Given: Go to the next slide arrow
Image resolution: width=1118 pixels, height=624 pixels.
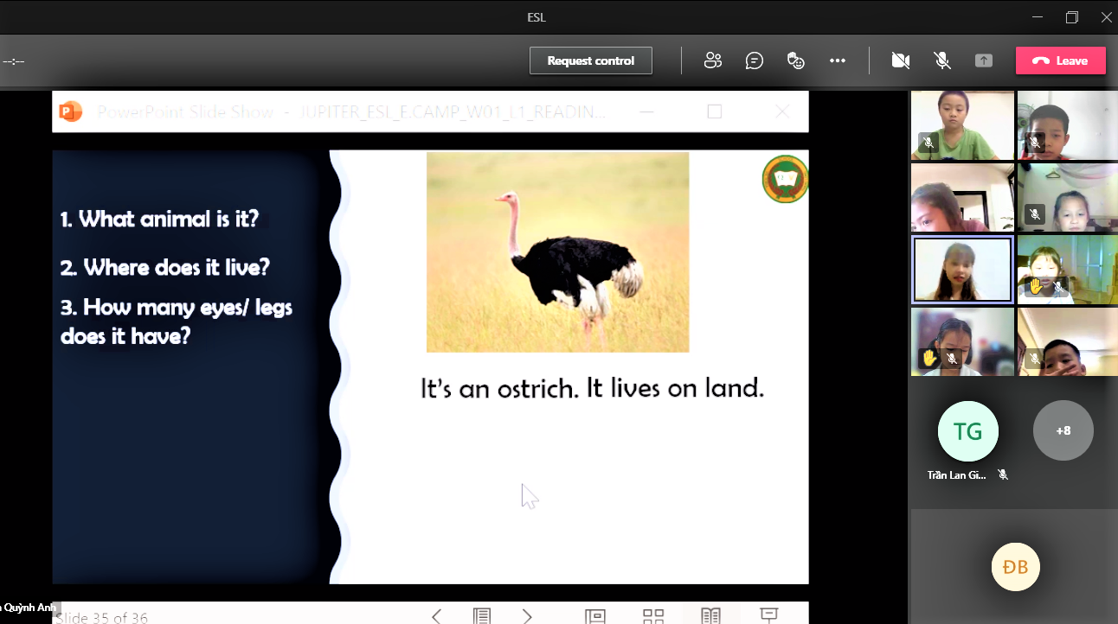Looking at the screenshot, I should (527, 615).
